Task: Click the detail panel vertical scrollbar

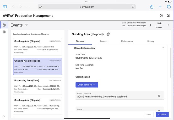Action: point(170,63)
